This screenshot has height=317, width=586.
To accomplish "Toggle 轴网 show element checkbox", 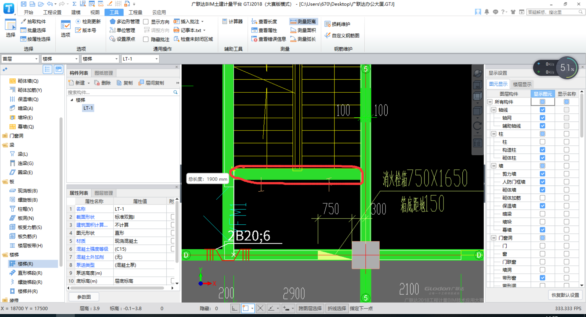I will pos(542,118).
